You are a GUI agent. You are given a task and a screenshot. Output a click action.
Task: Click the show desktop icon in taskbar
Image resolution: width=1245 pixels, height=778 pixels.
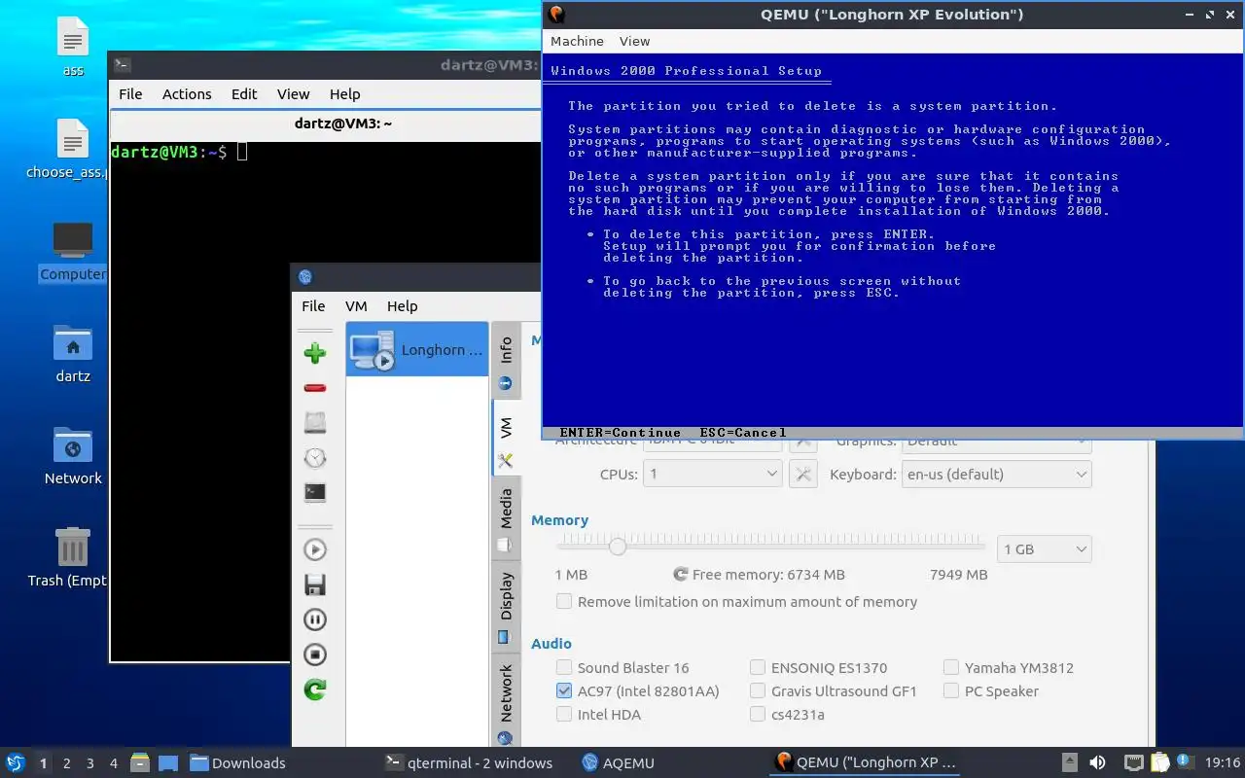pyautogui.click(x=167, y=762)
